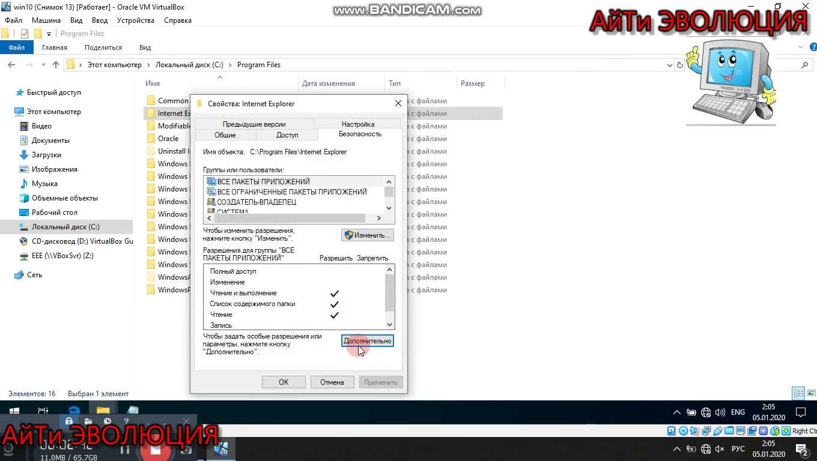817x461 pixels.
Task: Select Сеть in Explorer navigation pane
Action: tap(34, 275)
